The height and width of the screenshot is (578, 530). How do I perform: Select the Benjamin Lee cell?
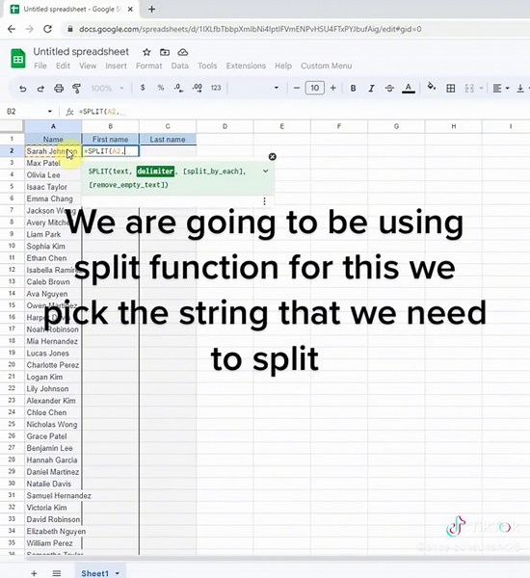[53, 448]
